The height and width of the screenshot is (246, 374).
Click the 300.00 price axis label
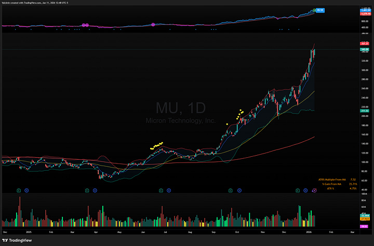pyautogui.click(x=365, y=70)
